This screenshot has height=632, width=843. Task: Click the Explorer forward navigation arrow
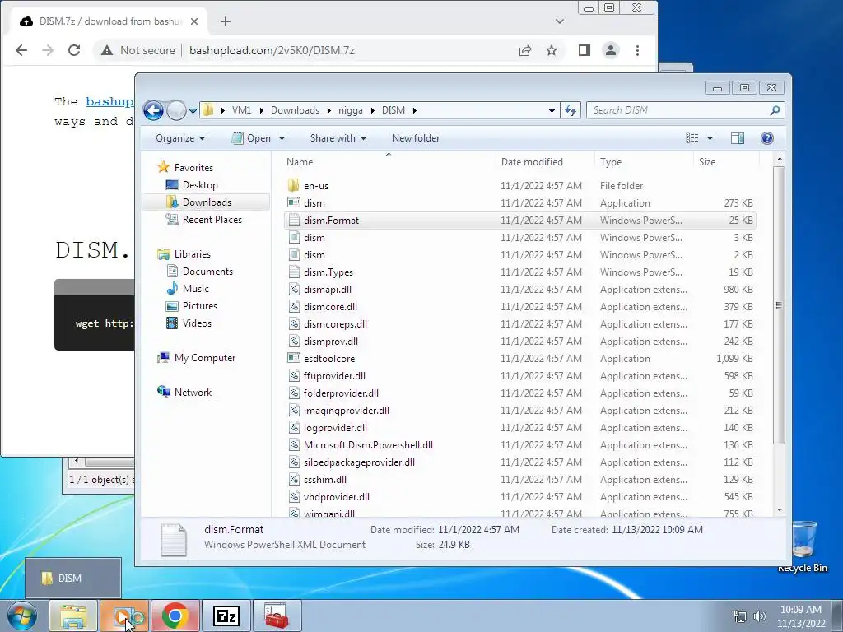176,111
